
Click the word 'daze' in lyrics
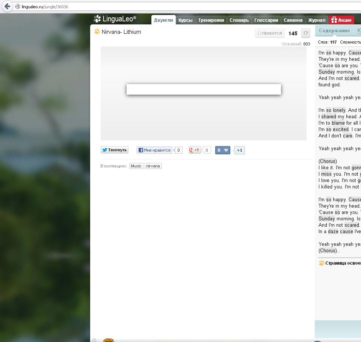click(x=333, y=231)
